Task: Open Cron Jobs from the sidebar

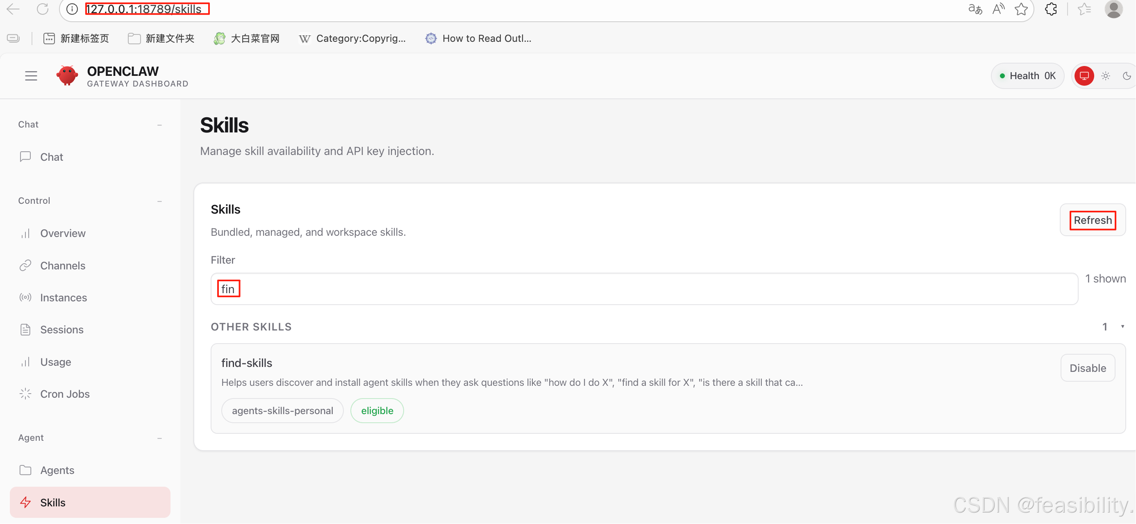Action: click(x=65, y=394)
